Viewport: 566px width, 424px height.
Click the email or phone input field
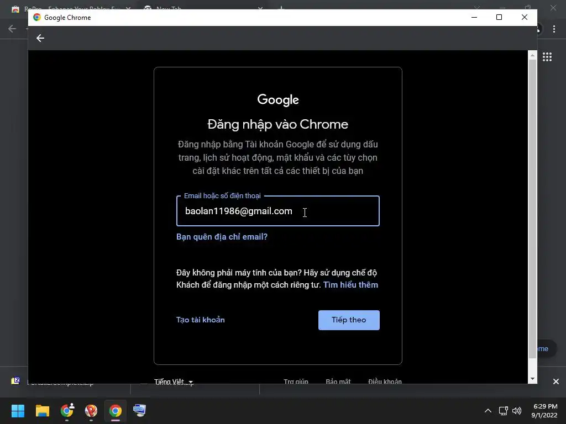(277, 211)
